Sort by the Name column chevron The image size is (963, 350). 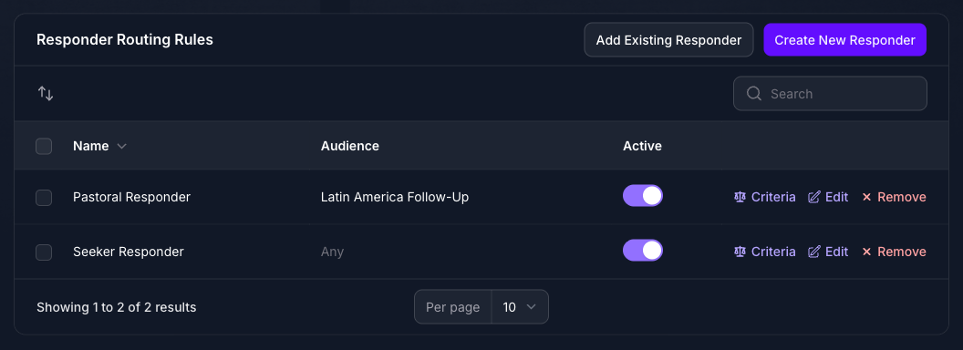coord(121,146)
